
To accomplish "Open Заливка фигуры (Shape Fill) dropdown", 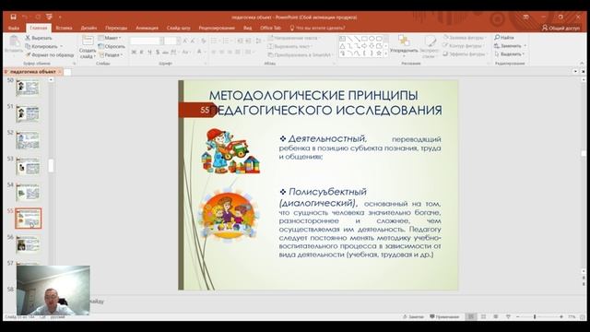I will pyautogui.click(x=465, y=38).
